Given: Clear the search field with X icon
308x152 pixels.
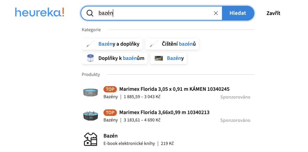Looking at the screenshot, I should [x=216, y=13].
